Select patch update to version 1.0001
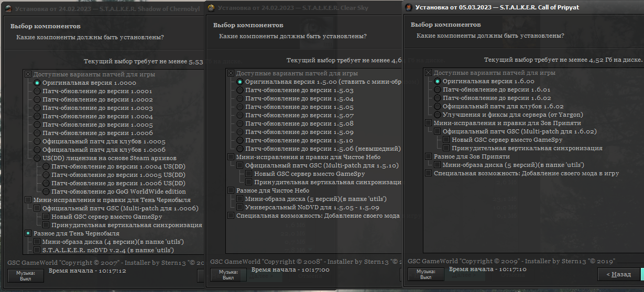Screen dimensions: 644x292 click(x=37, y=91)
